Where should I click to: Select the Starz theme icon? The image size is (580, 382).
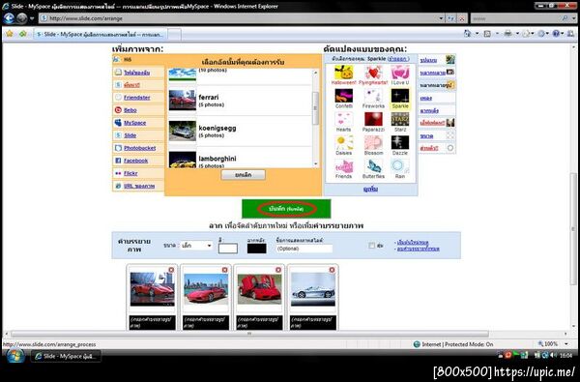click(400, 120)
